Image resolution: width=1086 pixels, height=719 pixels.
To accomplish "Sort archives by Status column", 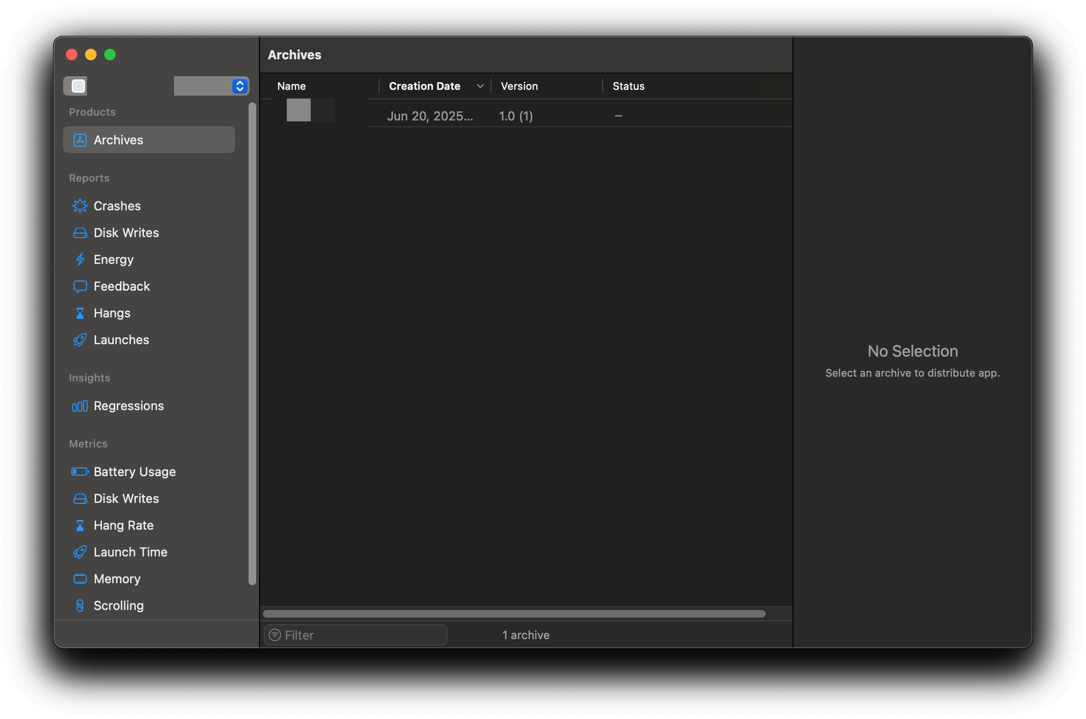I will point(628,86).
